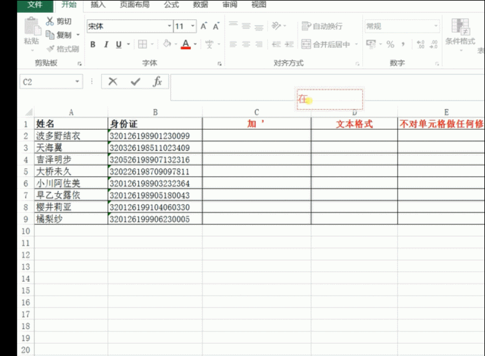This screenshot has height=356, width=485.
Task: Click the cell borders icon
Action: click(x=142, y=44)
